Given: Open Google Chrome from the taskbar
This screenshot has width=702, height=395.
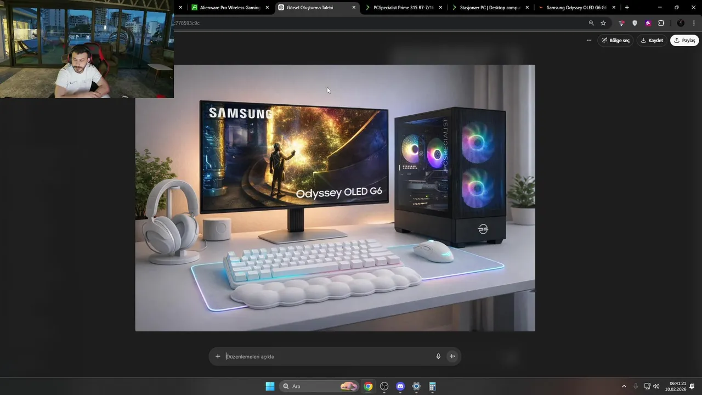Looking at the screenshot, I should tap(368, 386).
